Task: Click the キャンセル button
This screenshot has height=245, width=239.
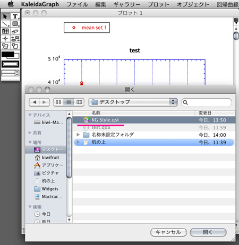Action: pyautogui.click(x=168, y=232)
